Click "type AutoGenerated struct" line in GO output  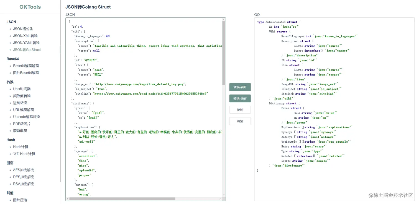pyautogui.click(x=279, y=22)
